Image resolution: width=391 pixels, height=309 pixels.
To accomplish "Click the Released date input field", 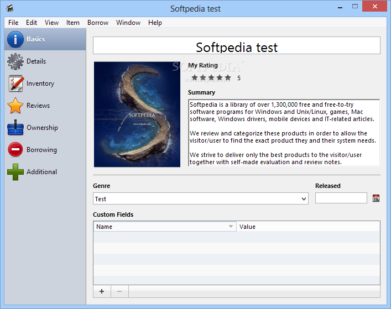I will coord(341,198).
